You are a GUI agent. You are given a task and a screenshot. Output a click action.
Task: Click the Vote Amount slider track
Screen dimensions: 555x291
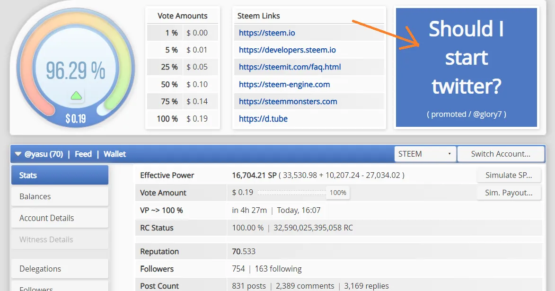tap(291, 193)
